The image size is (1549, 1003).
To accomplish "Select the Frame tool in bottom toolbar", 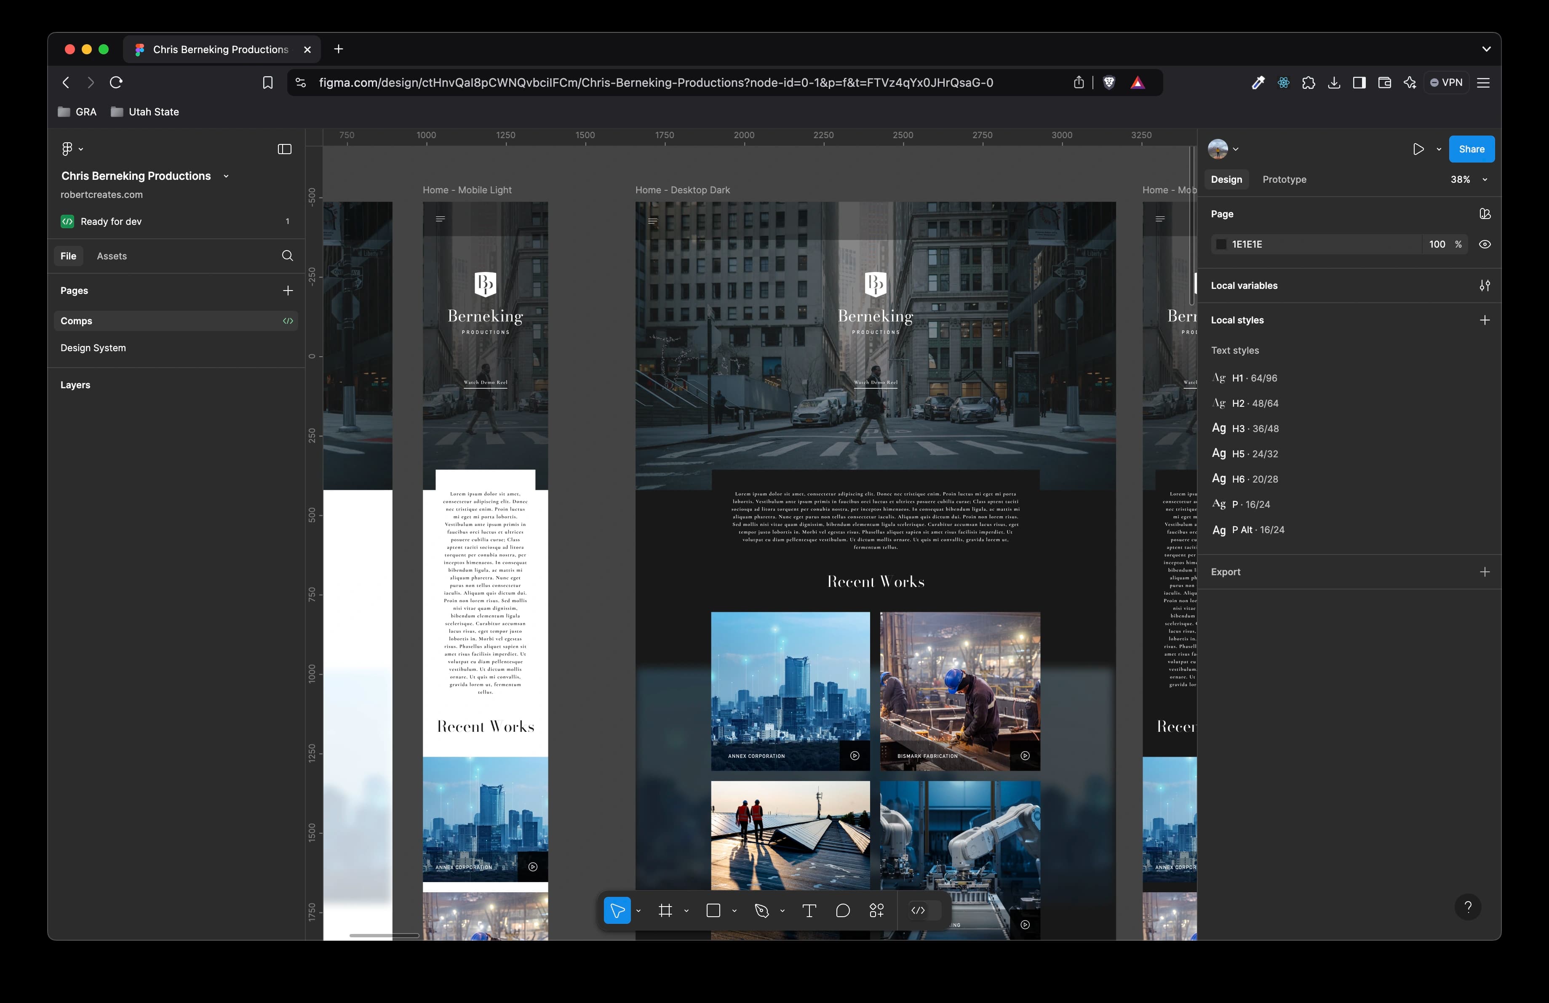I will click(665, 911).
